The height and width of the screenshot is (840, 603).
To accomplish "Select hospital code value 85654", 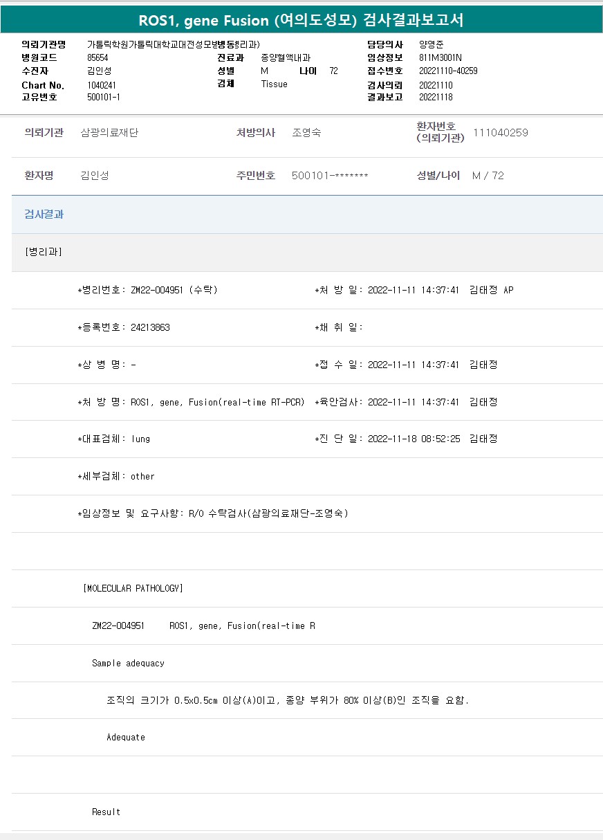I will click(x=98, y=58).
